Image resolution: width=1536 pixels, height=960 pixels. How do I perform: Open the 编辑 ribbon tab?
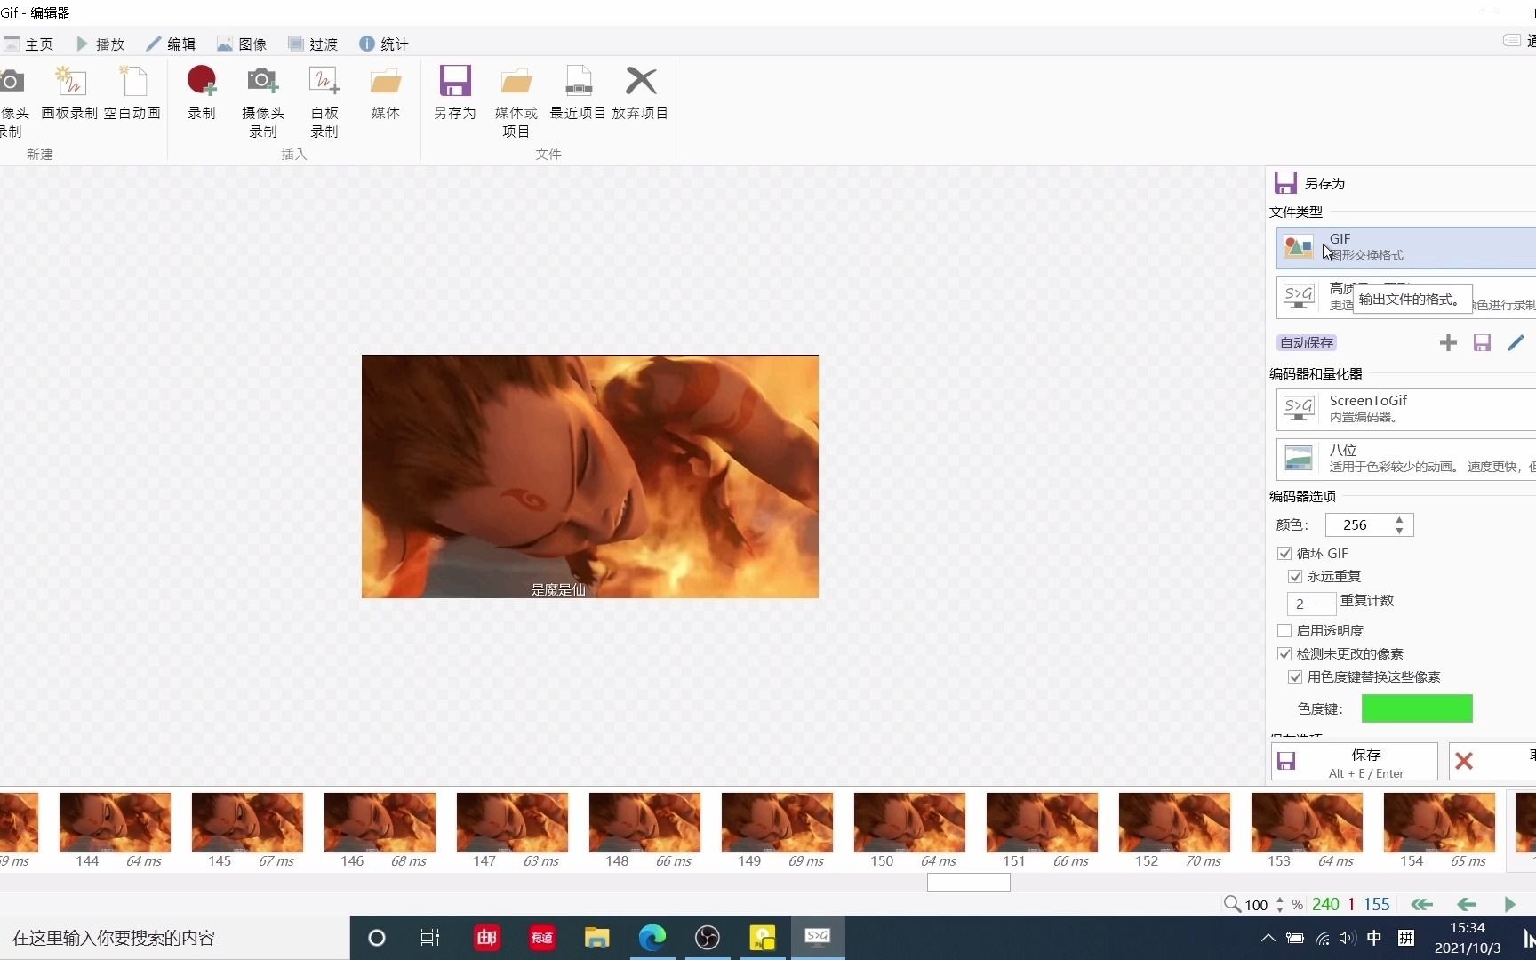tap(171, 44)
